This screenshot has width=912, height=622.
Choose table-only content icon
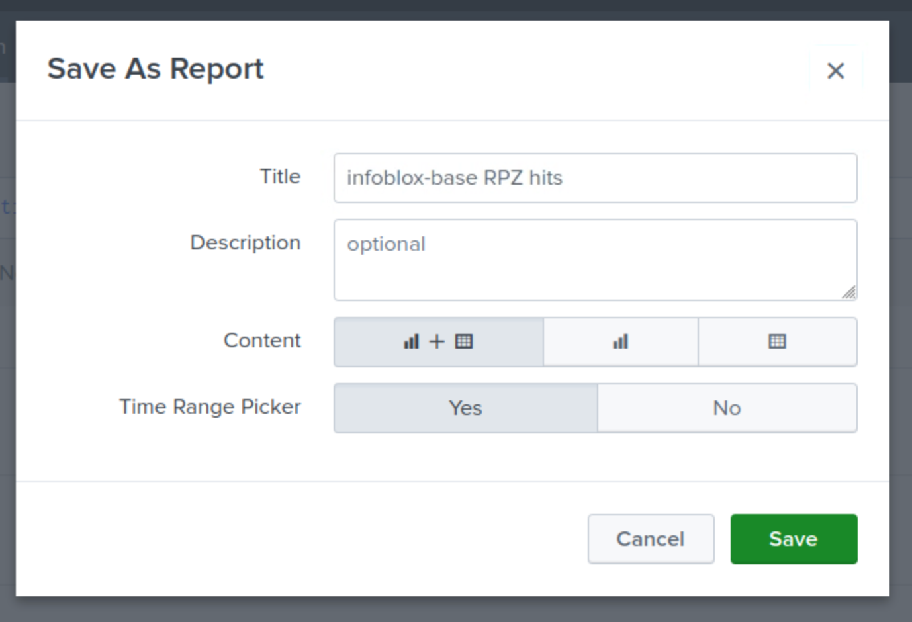click(777, 342)
